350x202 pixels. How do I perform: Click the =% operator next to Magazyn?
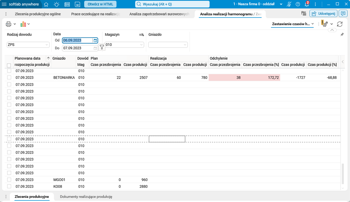[141, 35]
